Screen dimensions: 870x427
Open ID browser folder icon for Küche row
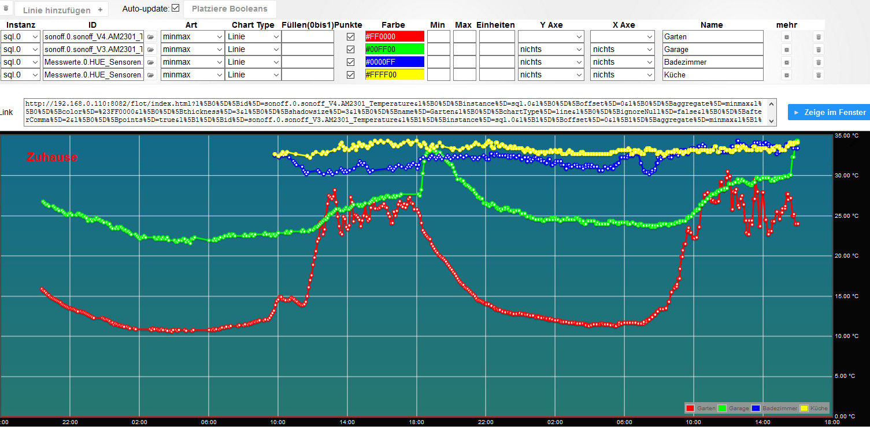[150, 75]
